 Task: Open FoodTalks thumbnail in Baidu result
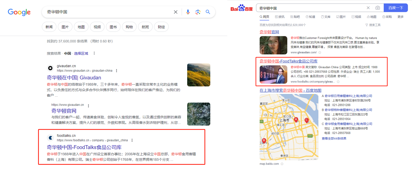274,74
